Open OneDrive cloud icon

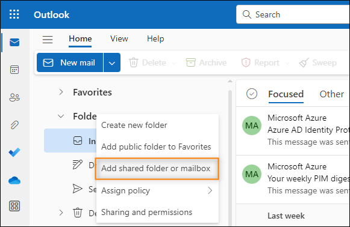click(x=14, y=180)
